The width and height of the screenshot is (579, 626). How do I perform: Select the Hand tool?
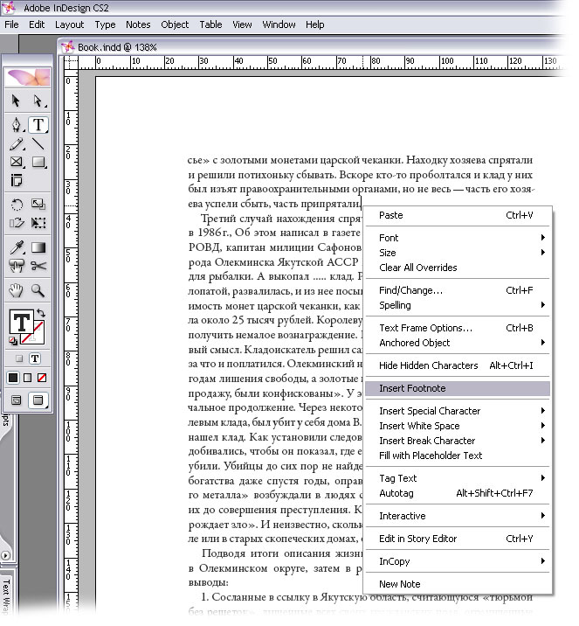tap(16, 290)
